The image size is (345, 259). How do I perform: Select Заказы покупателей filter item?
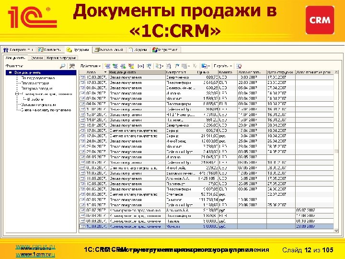[38, 105]
